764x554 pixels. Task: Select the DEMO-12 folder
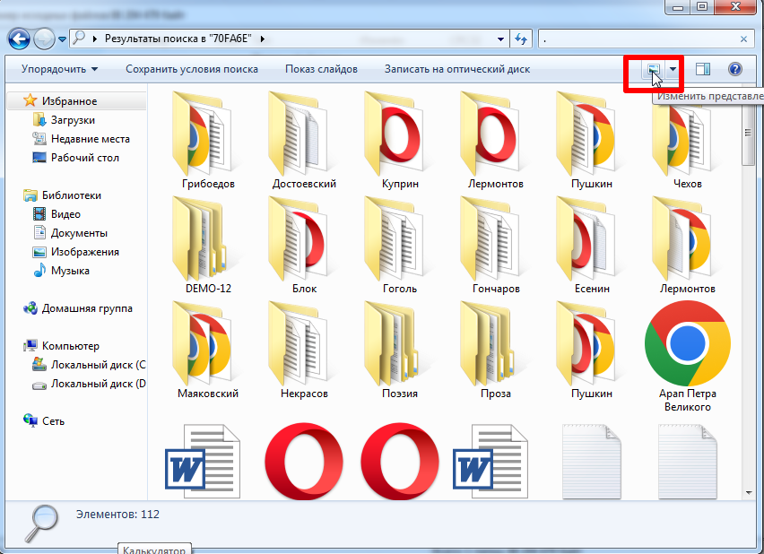tap(208, 245)
